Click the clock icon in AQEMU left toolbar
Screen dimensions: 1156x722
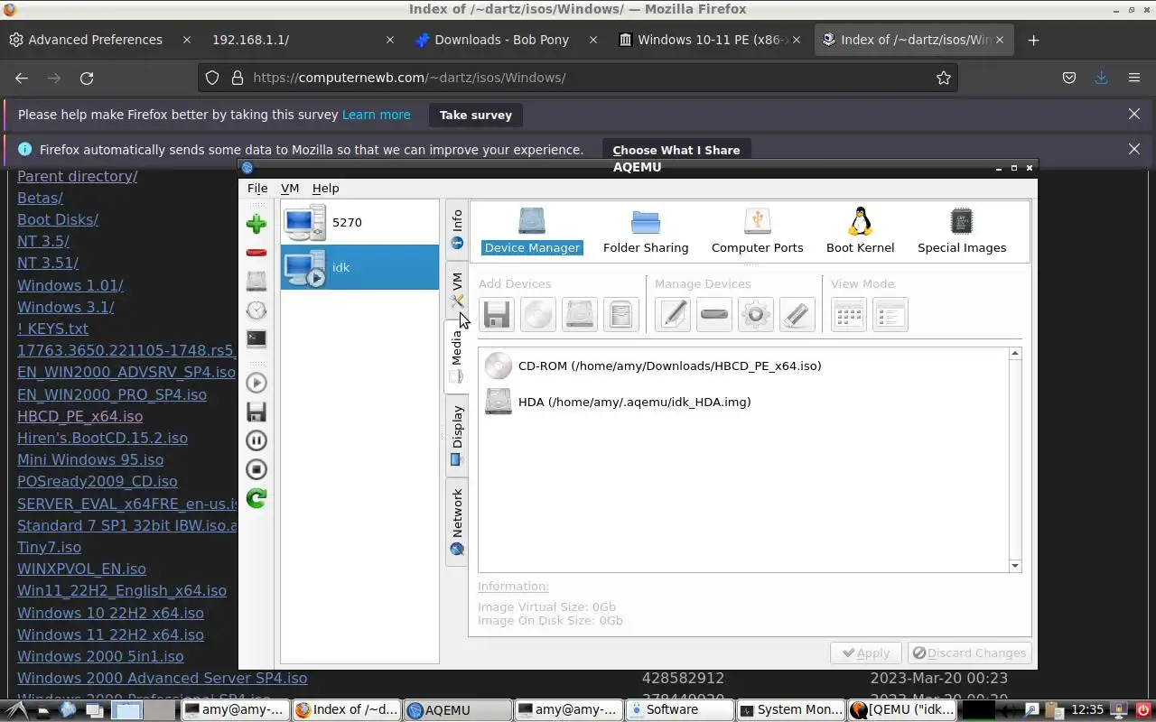[256, 310]
